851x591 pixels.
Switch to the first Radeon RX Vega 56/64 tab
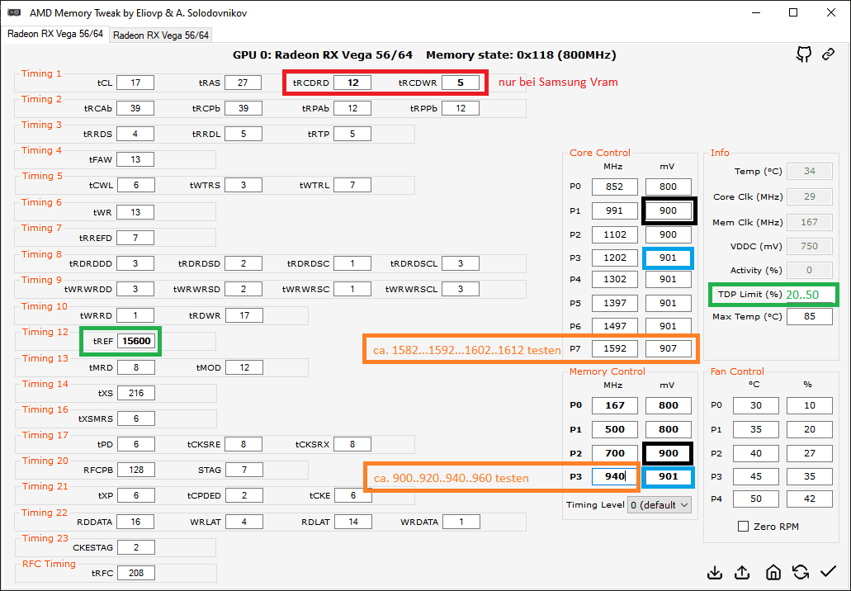54,34
